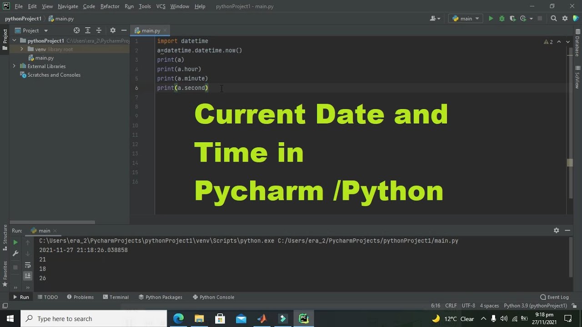
Task: Open Run panel settings gear
Action: [x=556, y=231]
